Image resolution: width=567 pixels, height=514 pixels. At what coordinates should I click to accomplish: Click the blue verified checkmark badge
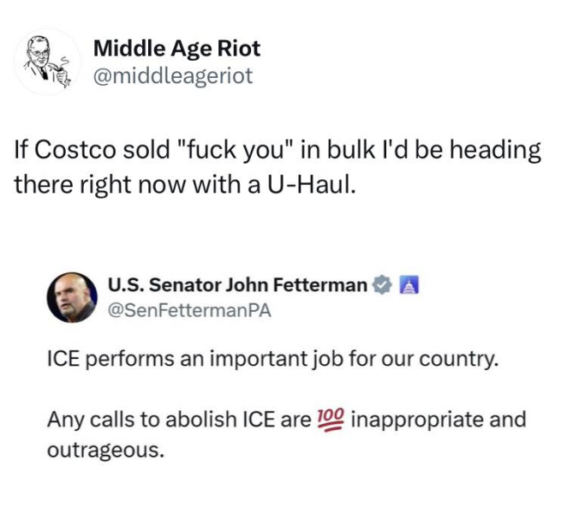pyautogui.click(x=383, y=285)
